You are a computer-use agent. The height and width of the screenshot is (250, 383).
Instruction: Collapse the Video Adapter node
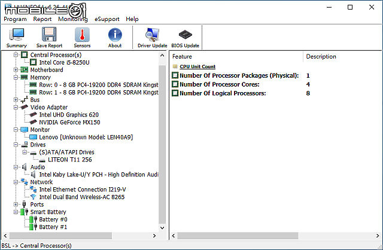coord(16,107)
